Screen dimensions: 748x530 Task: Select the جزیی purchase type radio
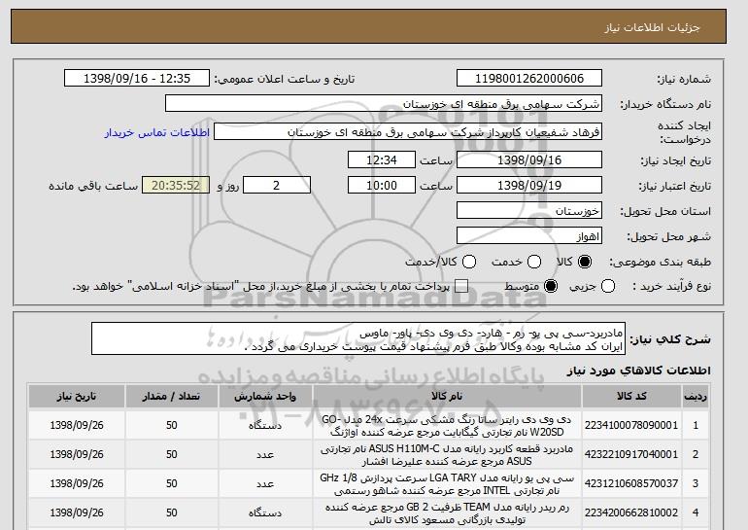(x=608, y=287)
